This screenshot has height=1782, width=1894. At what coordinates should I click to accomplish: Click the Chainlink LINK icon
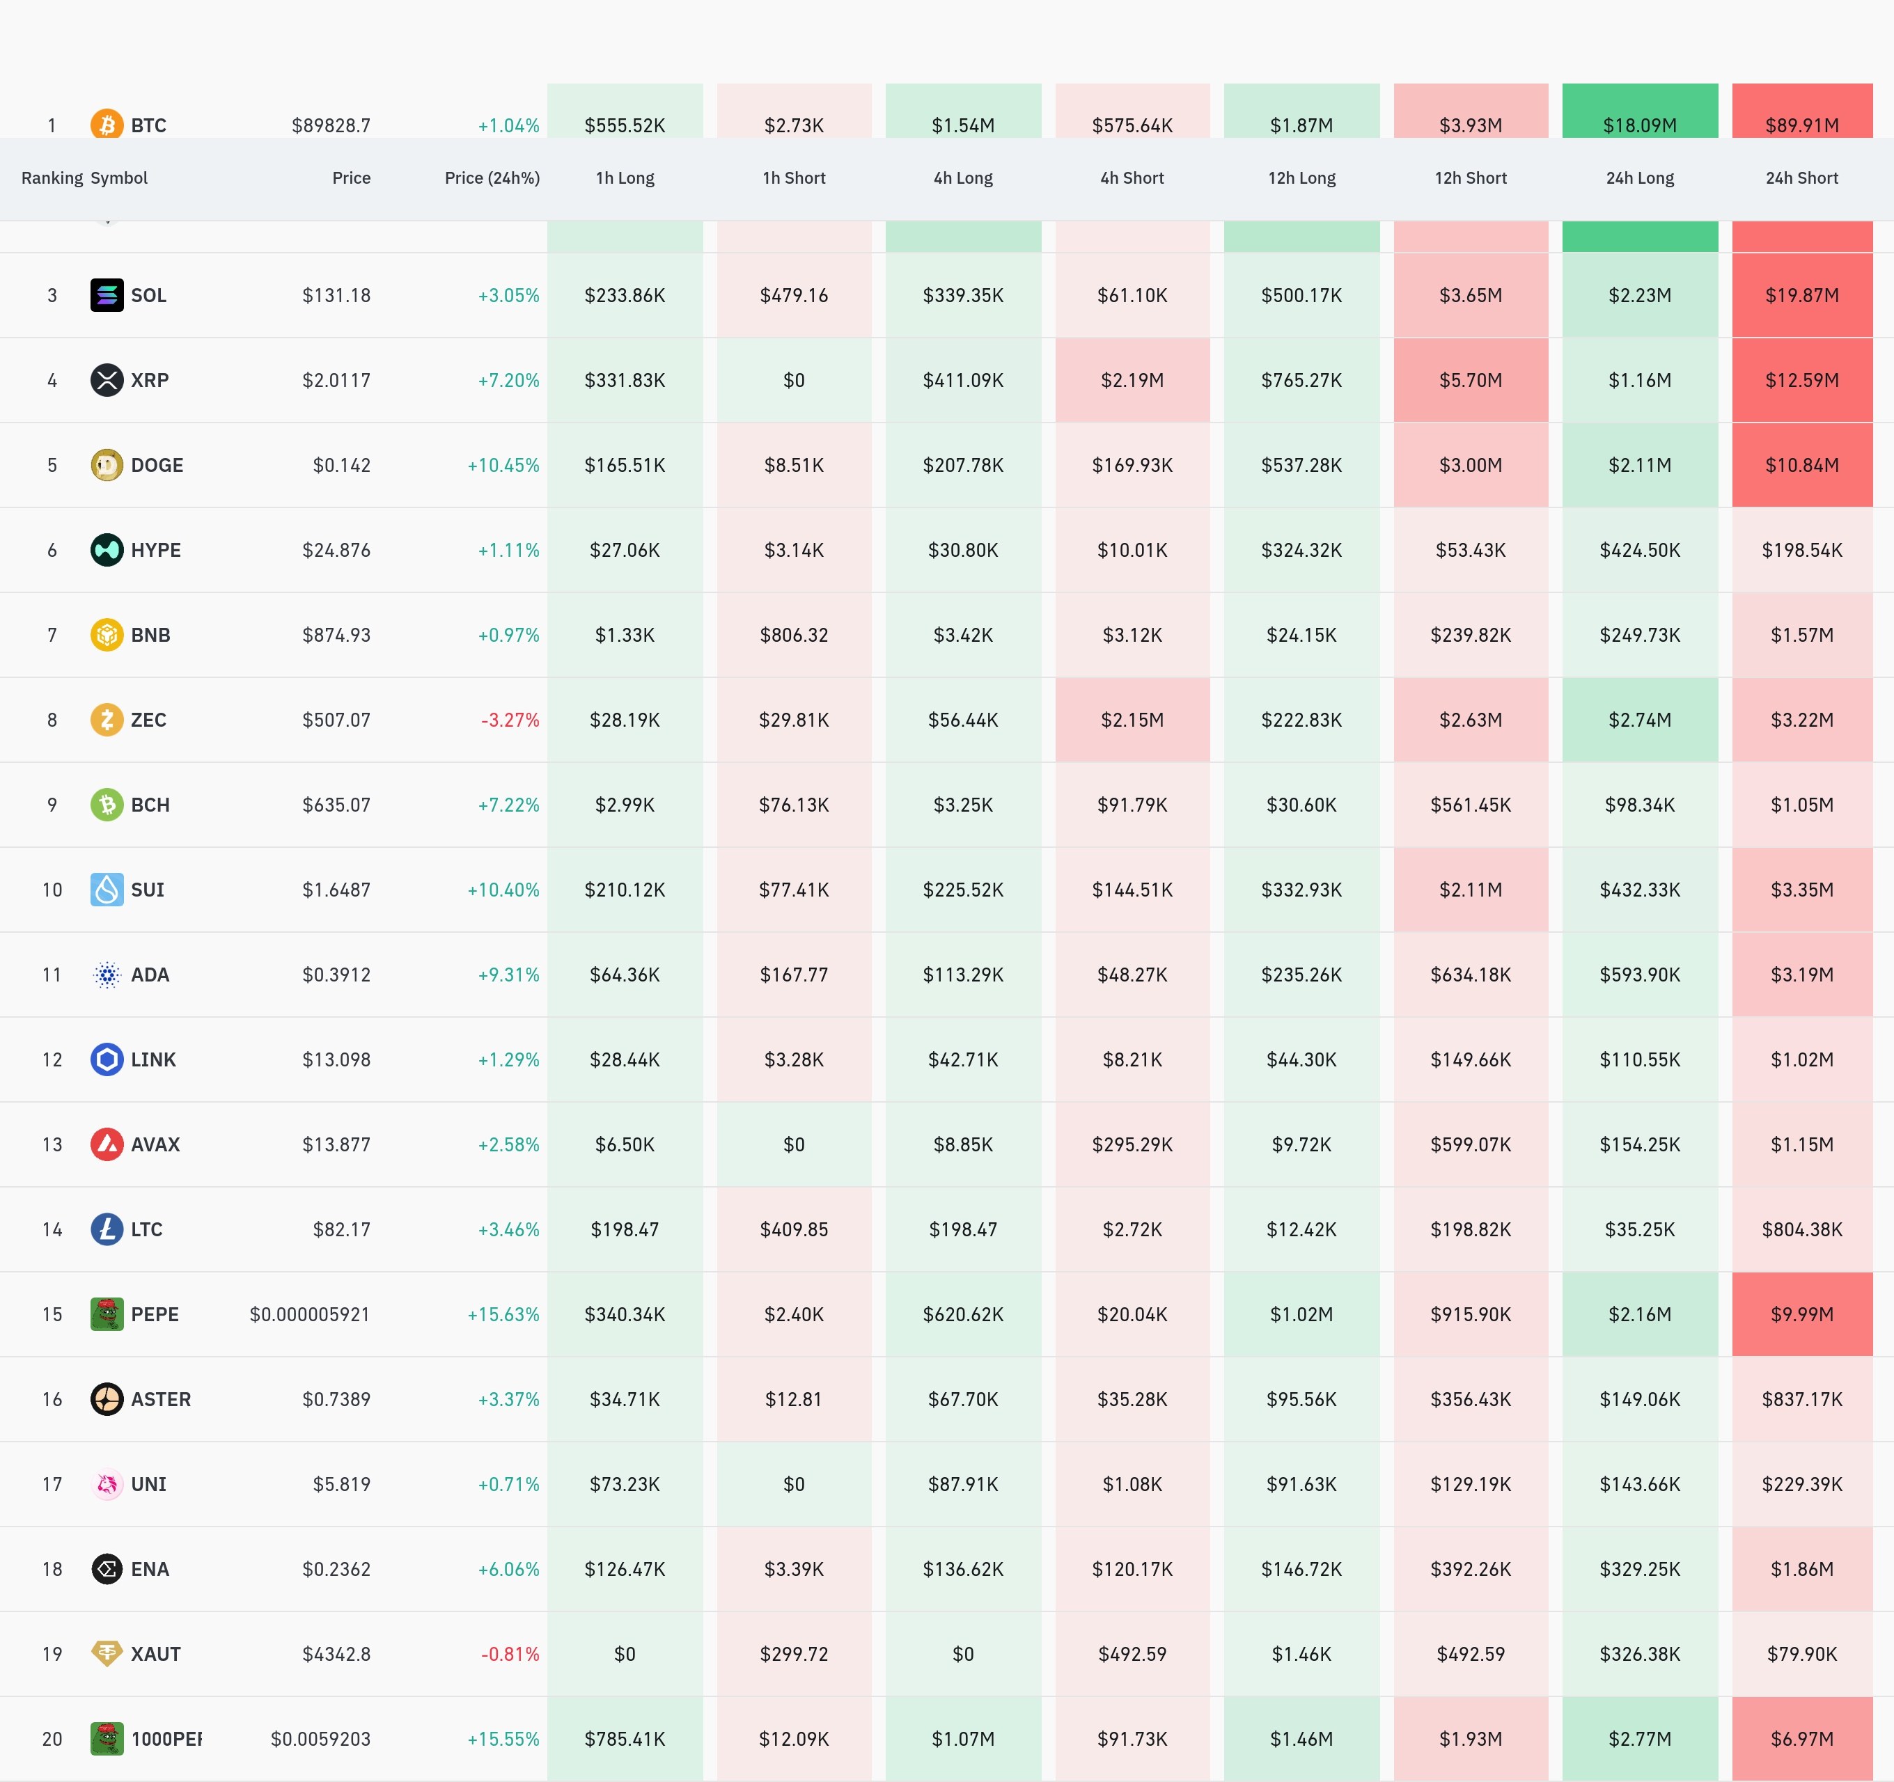pyautogui.click(x=107, y=1059)
